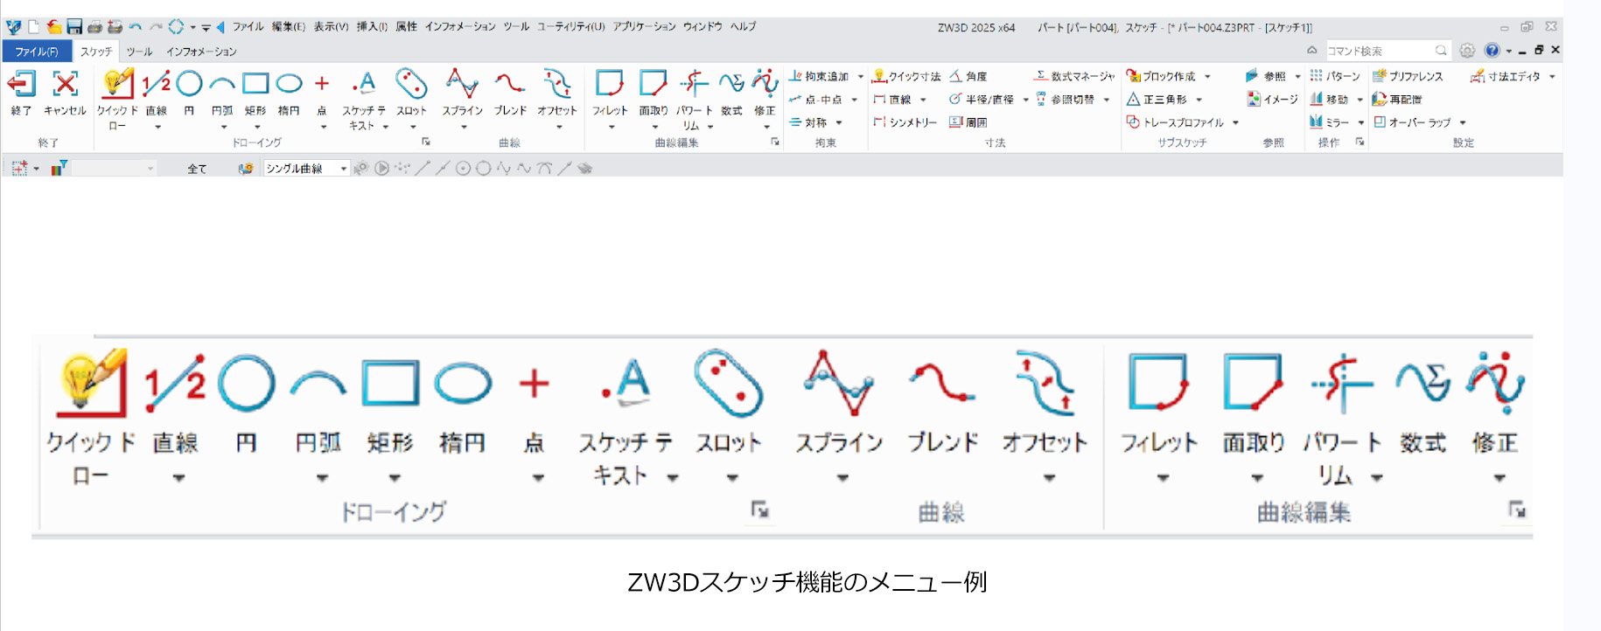Click 曲線編集 group launcher in the enlarged ribbon image

[x=1517, y=510]
